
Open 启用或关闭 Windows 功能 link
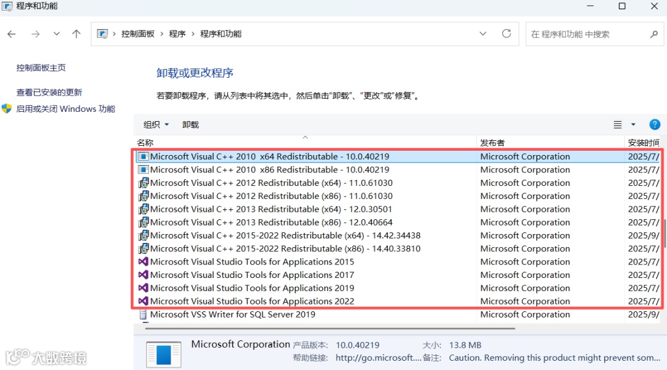click(x=65, y=109)
